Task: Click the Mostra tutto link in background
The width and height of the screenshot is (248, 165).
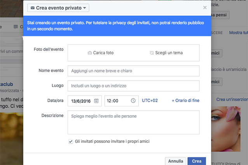Action: point(239,33)
